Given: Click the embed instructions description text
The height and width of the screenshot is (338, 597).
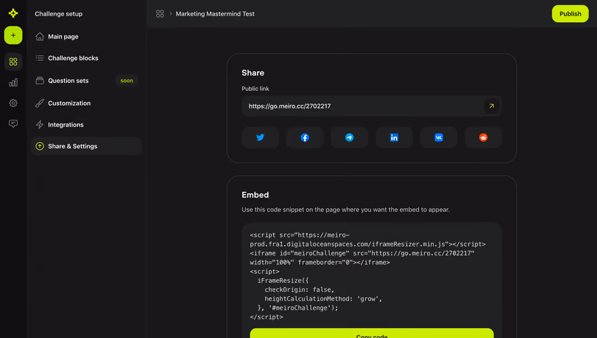Looking at the screenshot, I should 345,209.
